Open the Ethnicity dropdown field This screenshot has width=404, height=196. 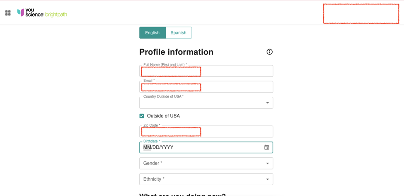click(x=203, y=179)
